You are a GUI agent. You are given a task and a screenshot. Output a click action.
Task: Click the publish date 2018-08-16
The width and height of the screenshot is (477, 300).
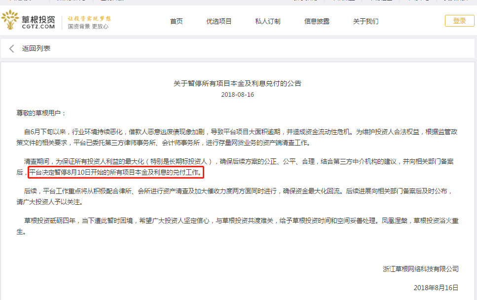point(237,94)
